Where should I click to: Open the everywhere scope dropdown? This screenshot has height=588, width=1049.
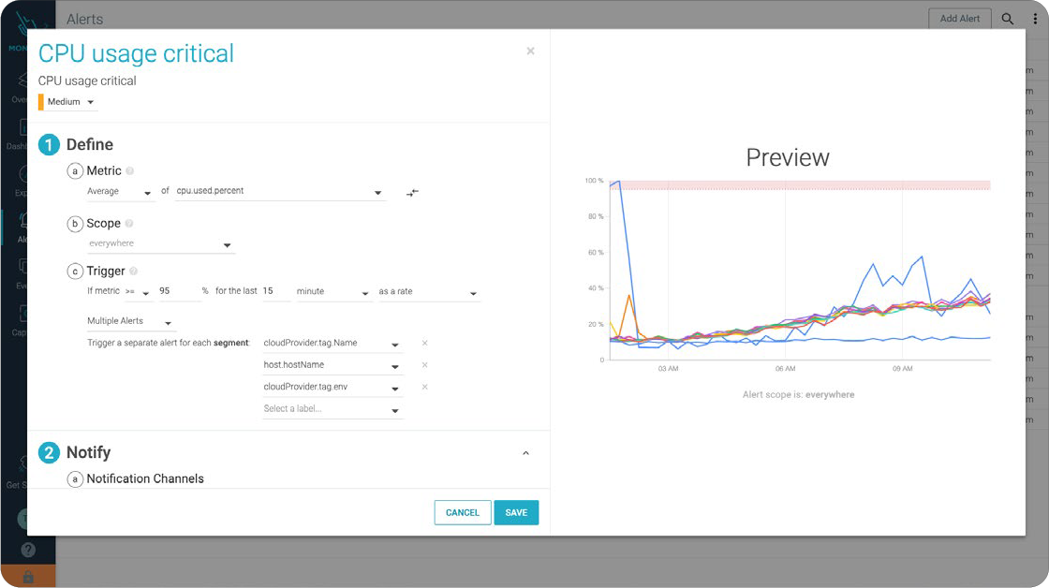pyautogui.click(x=160, y=244)
